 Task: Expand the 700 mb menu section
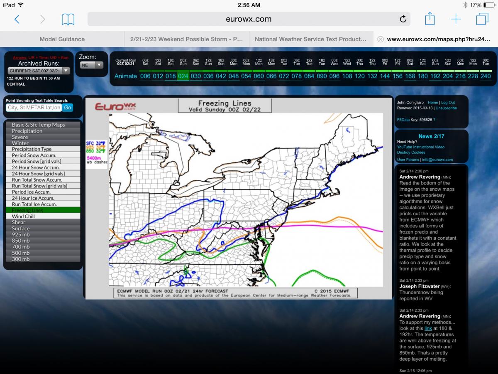click(43, 247)
